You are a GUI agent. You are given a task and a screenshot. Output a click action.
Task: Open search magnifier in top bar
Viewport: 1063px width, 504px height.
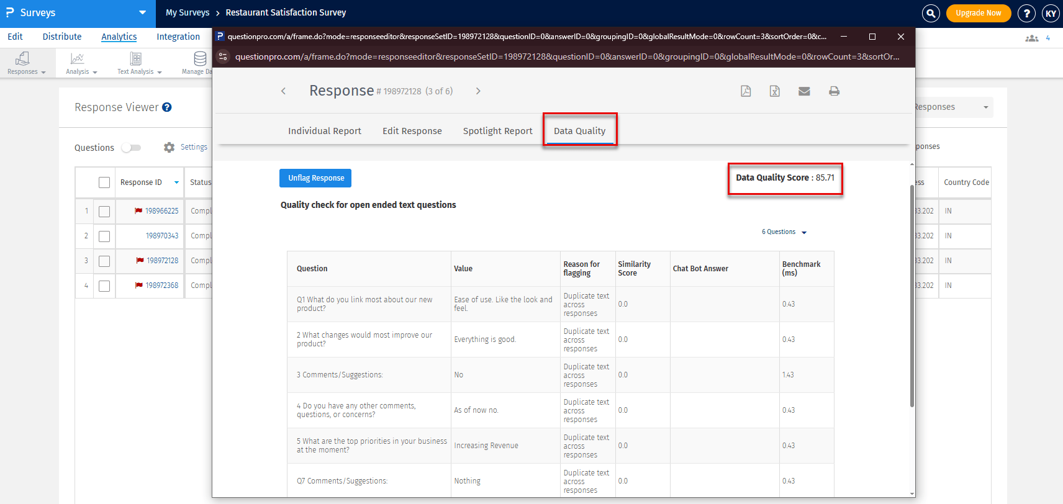click(931, 13)
